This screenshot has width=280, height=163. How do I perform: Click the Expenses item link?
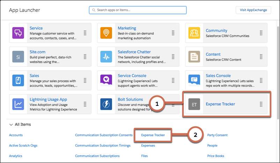pos(148,146)
